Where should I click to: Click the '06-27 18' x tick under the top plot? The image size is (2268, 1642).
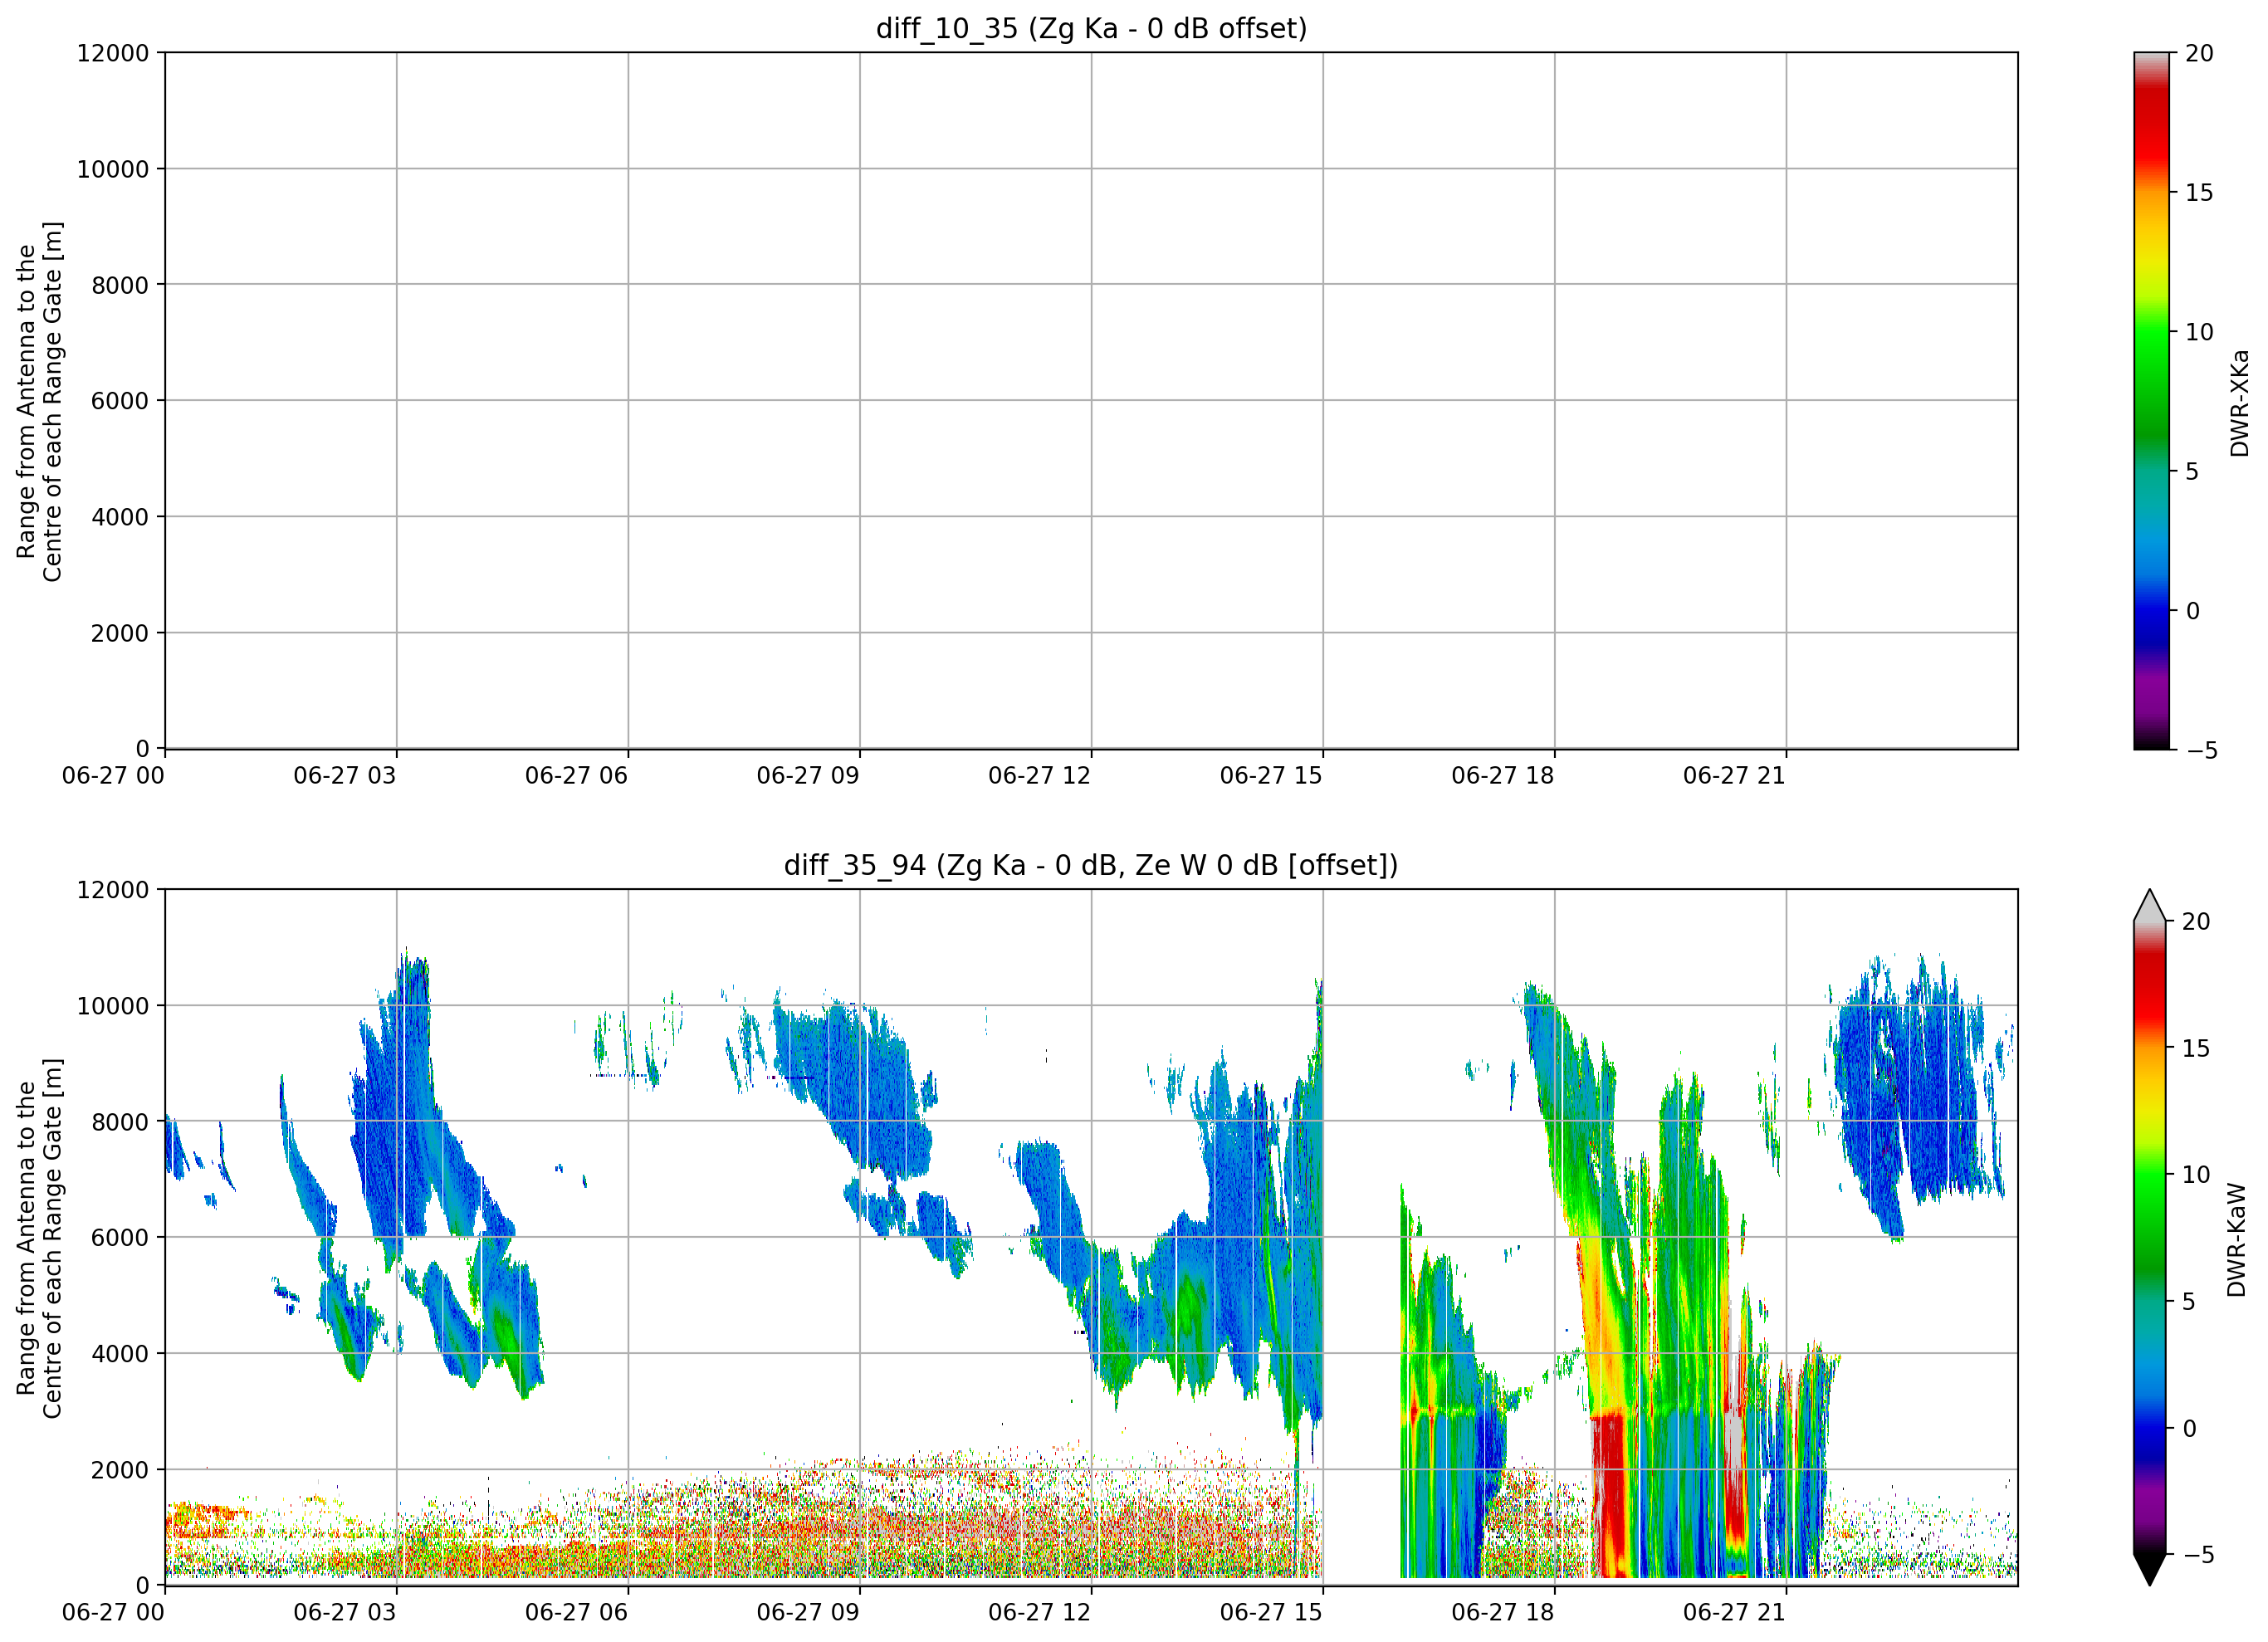tap(1503, 776)
